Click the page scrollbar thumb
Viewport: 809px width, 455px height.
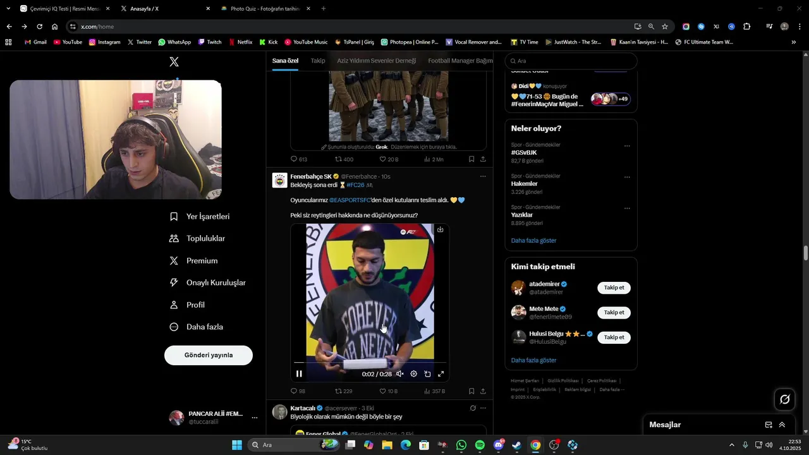(x=806, y=253)
